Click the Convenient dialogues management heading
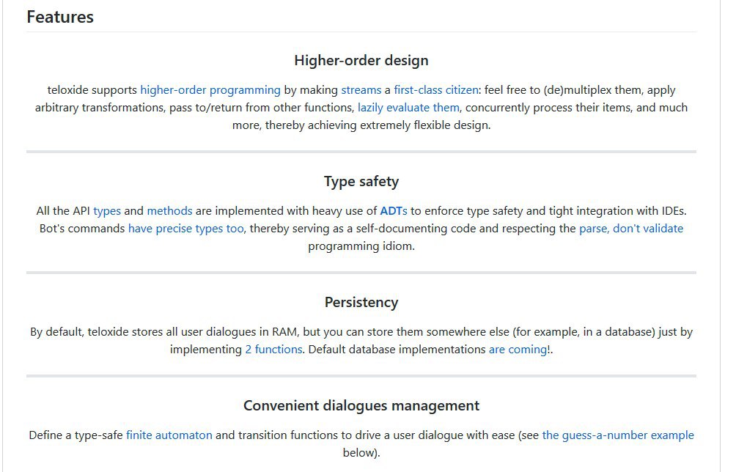736x472 pixels. (361, 405)
